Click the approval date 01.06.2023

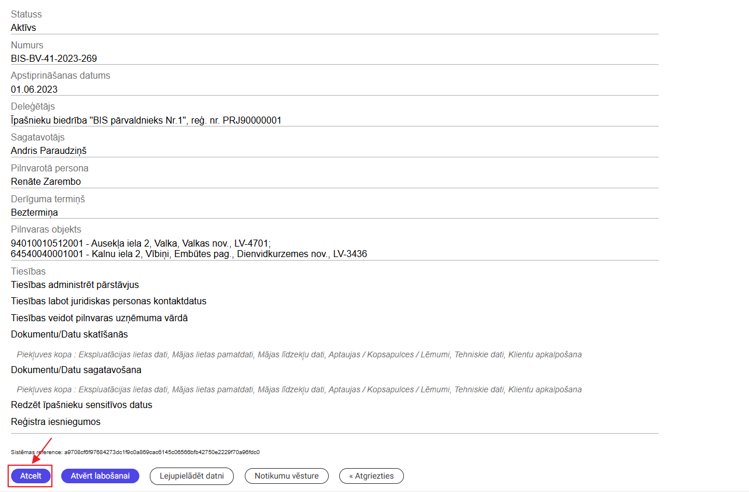click(x=34, y=89)
